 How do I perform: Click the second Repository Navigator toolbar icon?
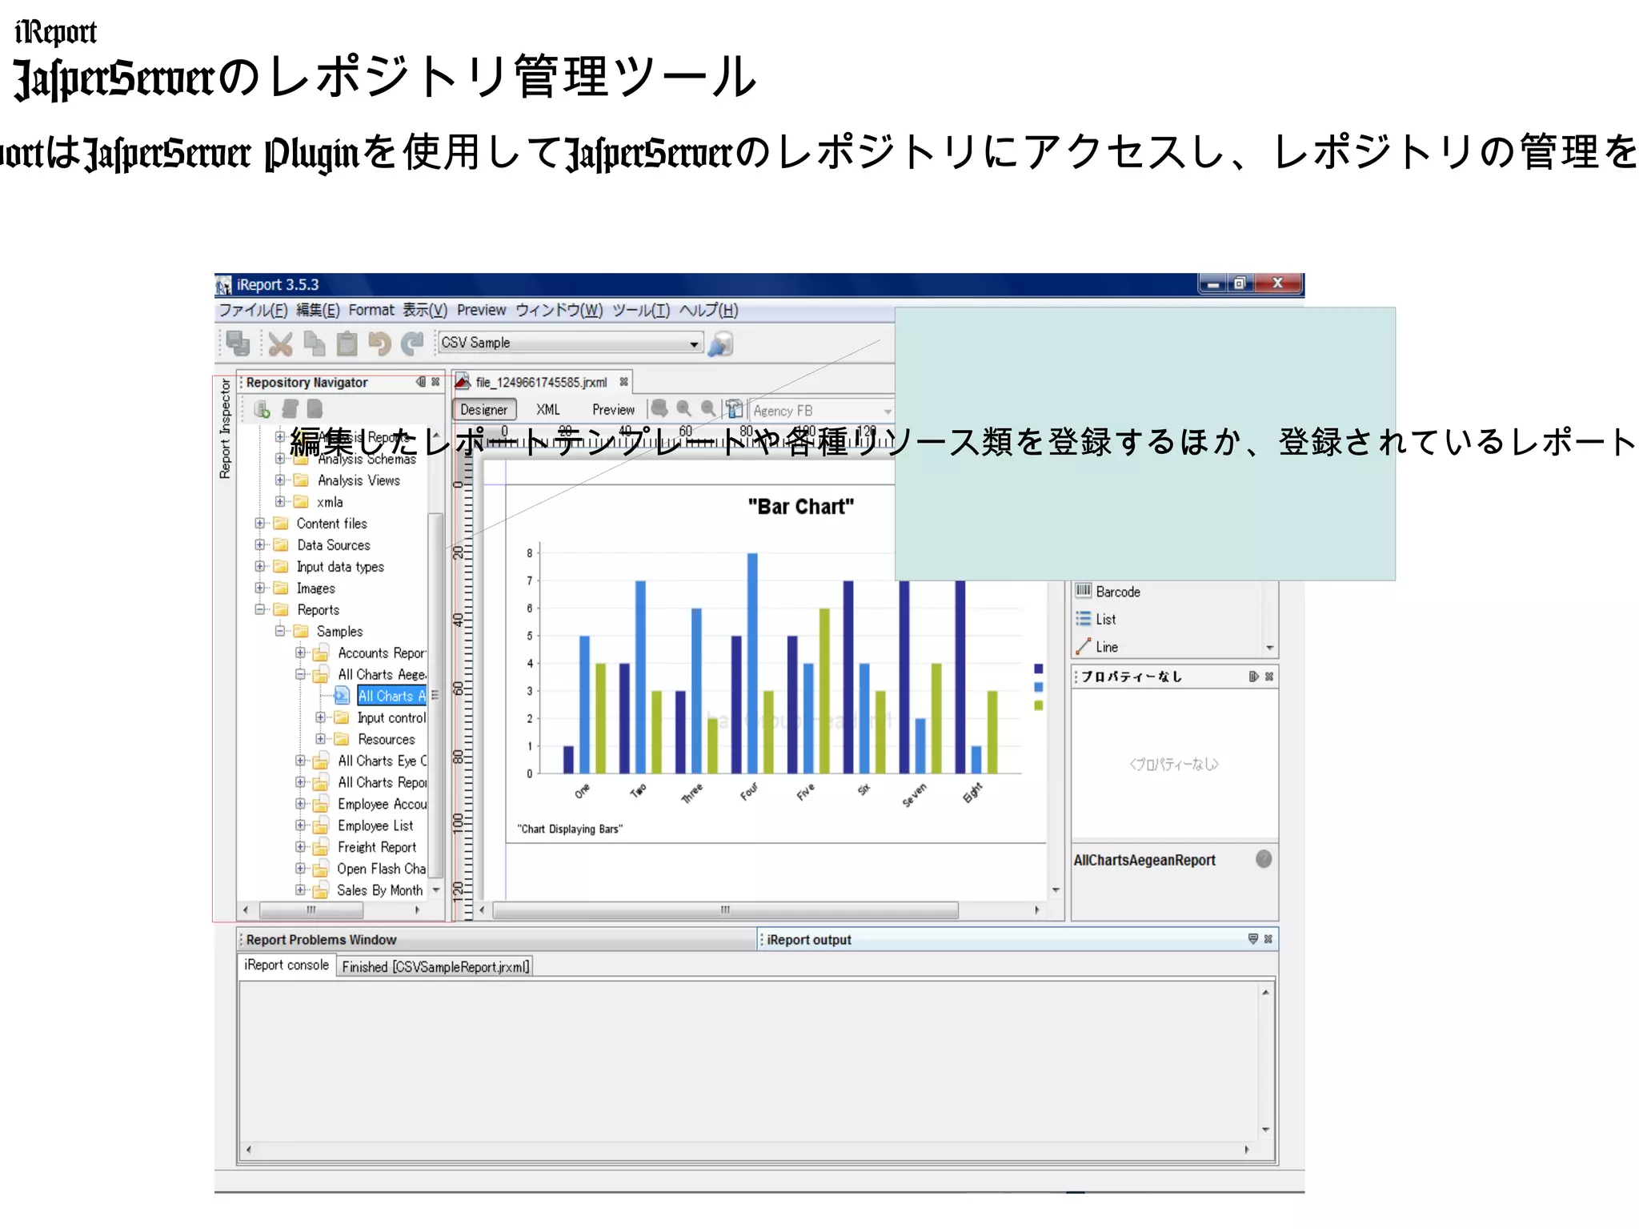(290, 409)
